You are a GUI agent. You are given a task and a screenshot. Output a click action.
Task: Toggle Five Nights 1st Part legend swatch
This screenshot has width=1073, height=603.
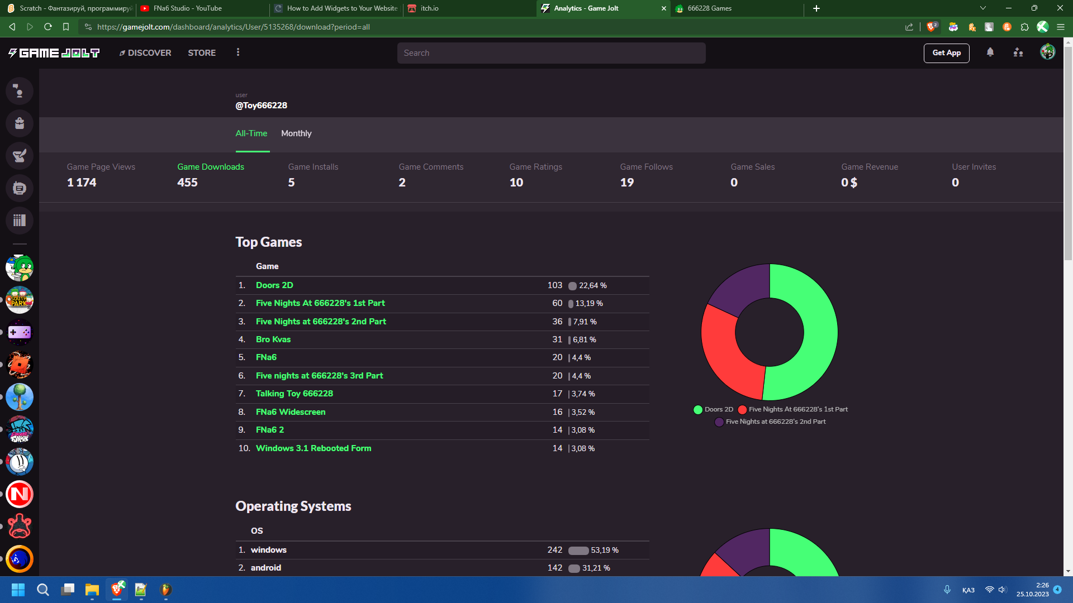(742, 410)
